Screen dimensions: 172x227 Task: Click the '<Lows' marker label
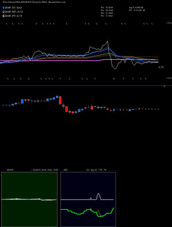point(169,78)
